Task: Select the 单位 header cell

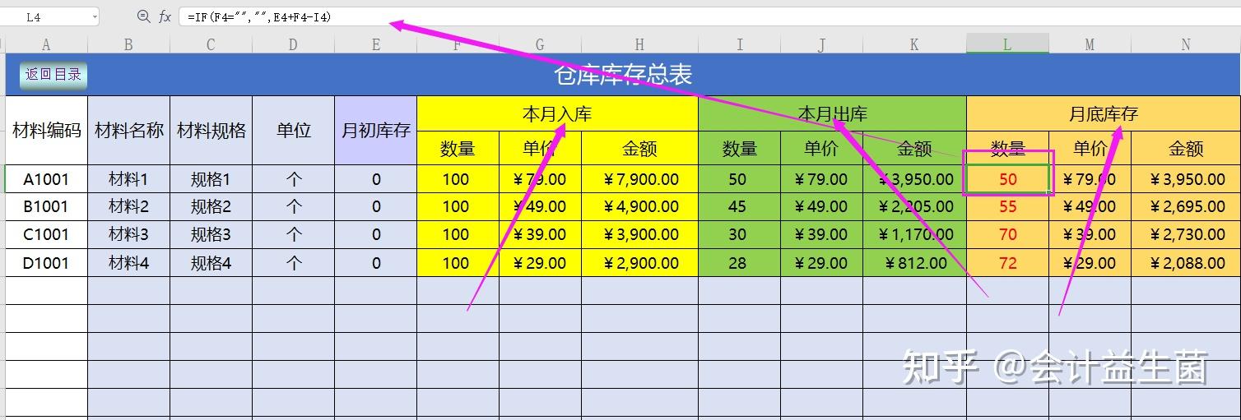Action: pos(293,130)
